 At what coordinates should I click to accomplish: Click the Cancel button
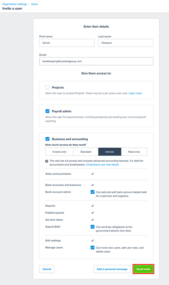(47, 269)
